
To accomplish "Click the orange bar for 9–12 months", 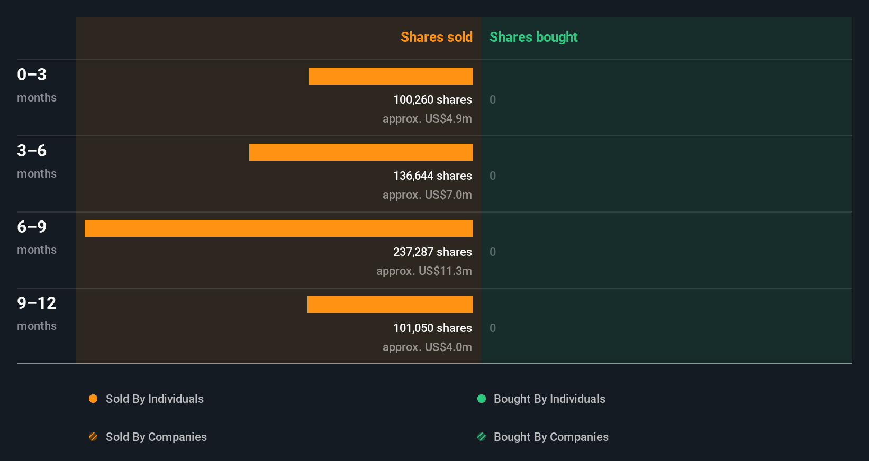I will (x=390, y=305).
